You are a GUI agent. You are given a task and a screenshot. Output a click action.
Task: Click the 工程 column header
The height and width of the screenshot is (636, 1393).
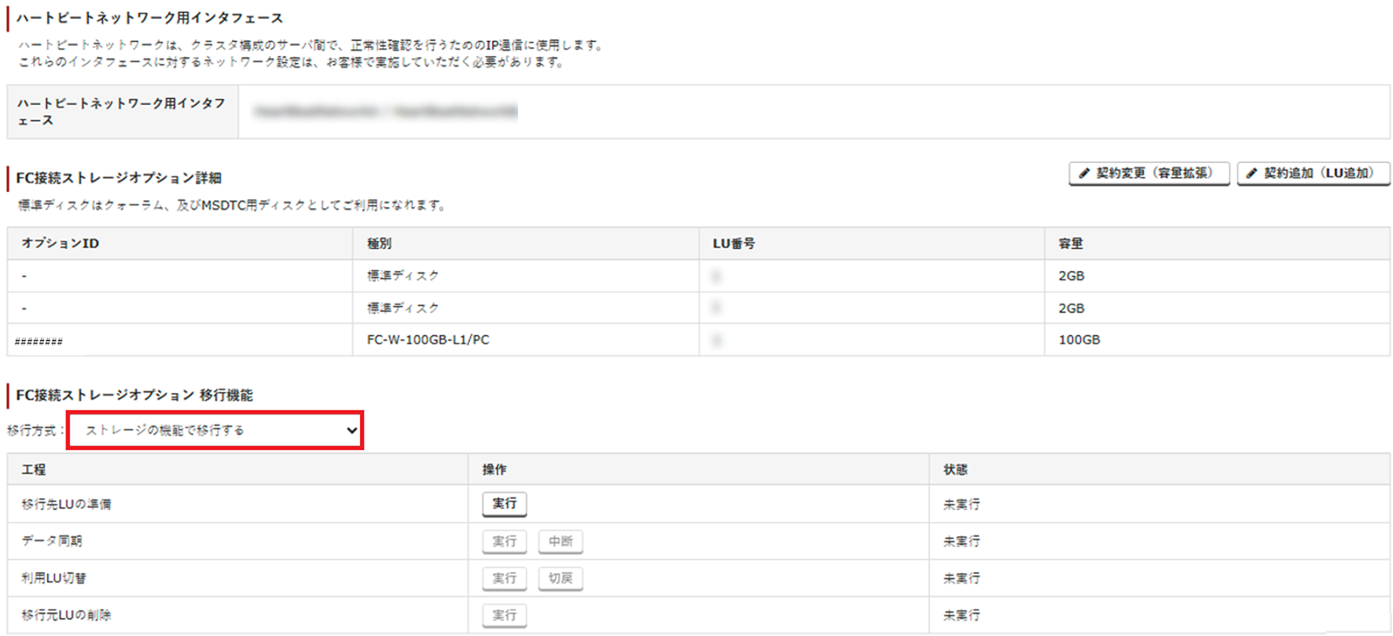click(x=34, y=470)
